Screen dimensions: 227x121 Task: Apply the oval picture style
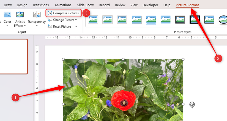point(223,20)
